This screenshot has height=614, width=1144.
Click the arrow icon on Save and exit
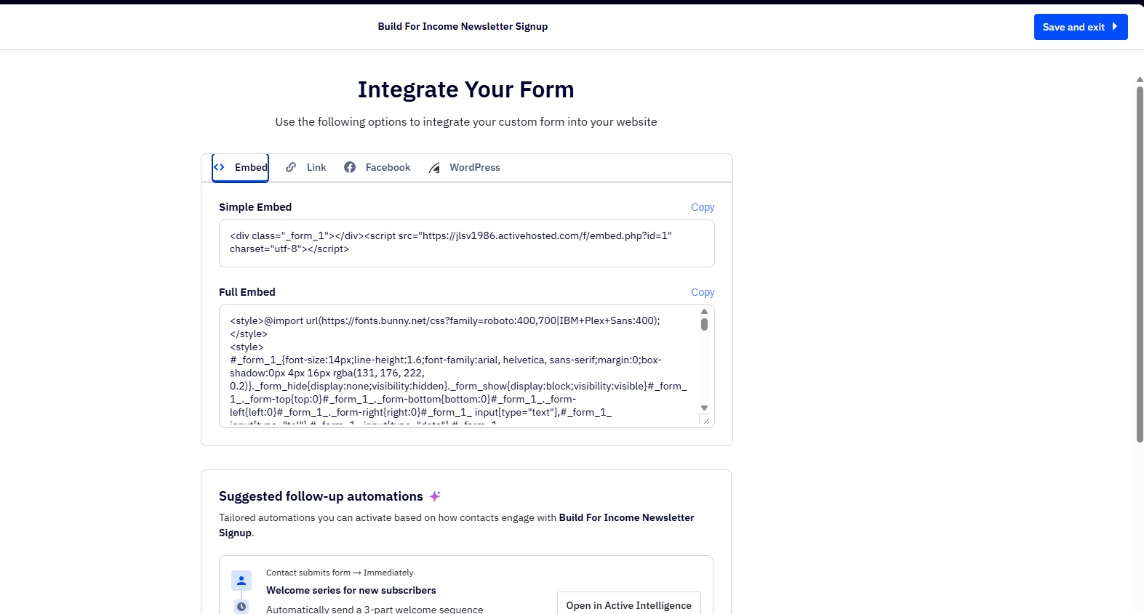(1115, 27)
